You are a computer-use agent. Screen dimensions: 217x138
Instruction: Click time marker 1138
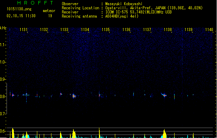point(168,30)
